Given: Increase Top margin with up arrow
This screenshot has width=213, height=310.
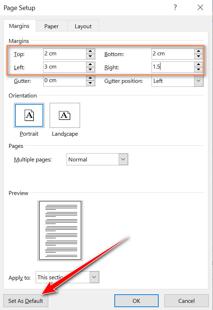Looking at the screenshot, I should pyautogui.click(x=90, y=51).
